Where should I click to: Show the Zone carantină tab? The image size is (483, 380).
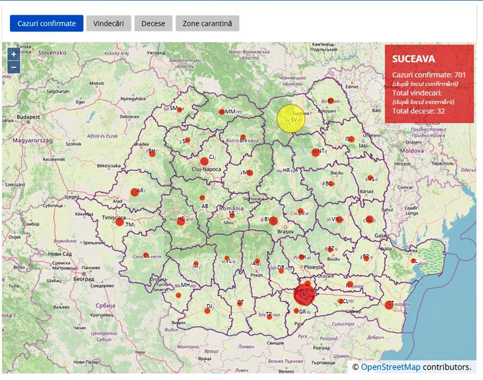(207, 23)
